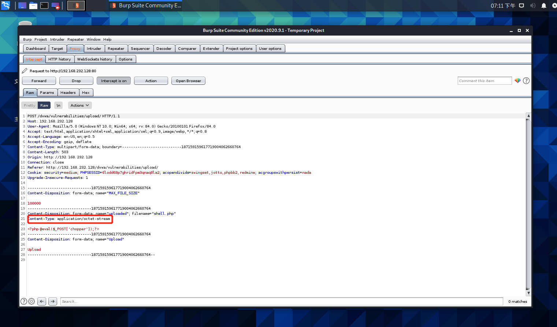Select the Proxy tab

click(x=75, y=48)
